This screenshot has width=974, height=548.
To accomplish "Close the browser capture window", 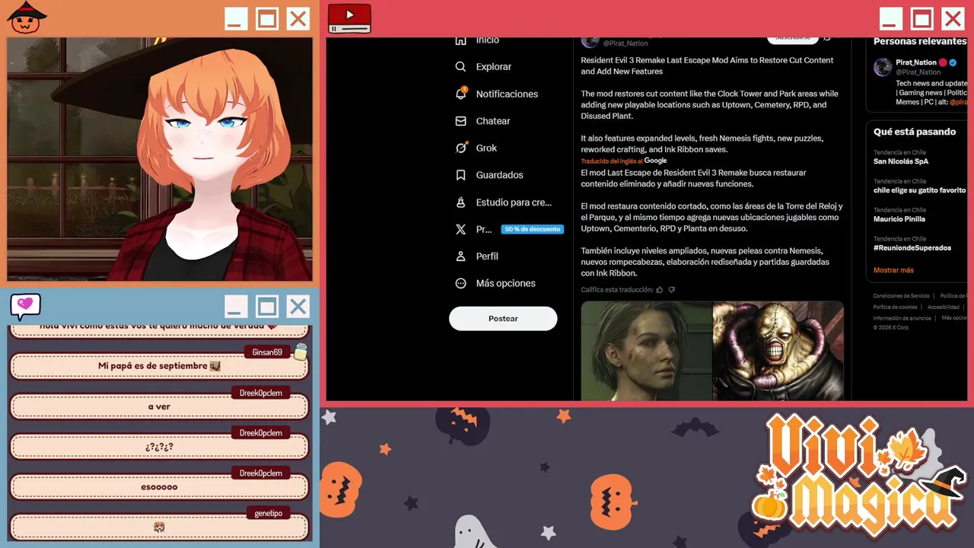I will click(953, 19).
